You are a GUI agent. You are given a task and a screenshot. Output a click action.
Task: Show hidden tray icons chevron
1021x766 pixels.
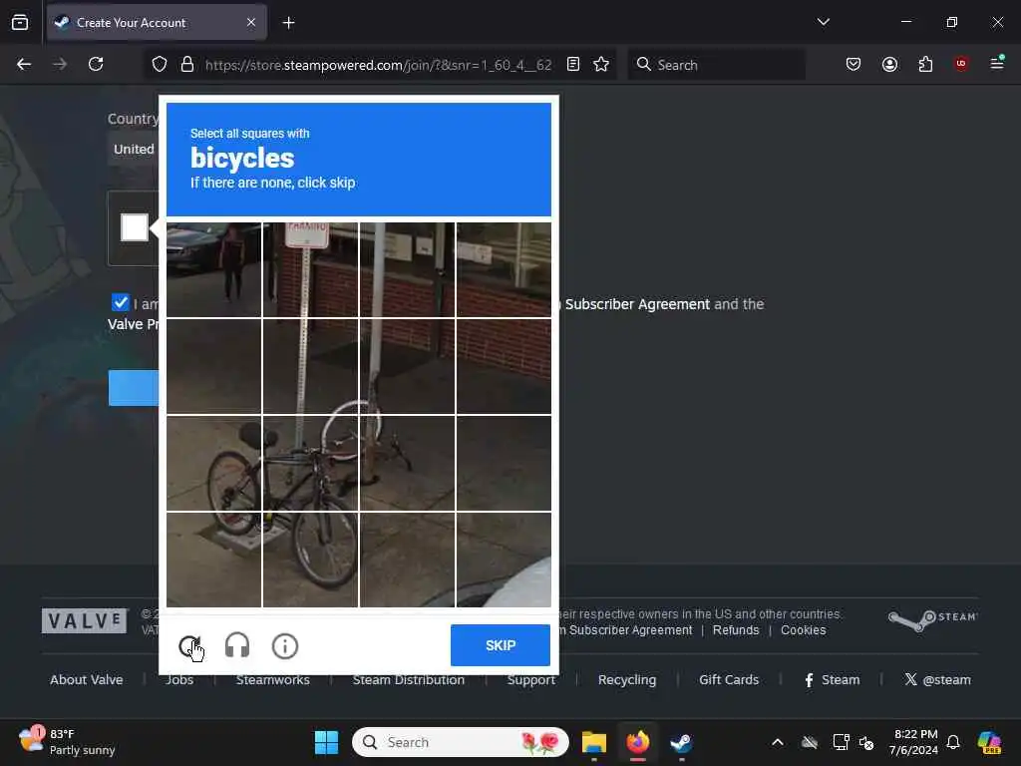(778, 742)
